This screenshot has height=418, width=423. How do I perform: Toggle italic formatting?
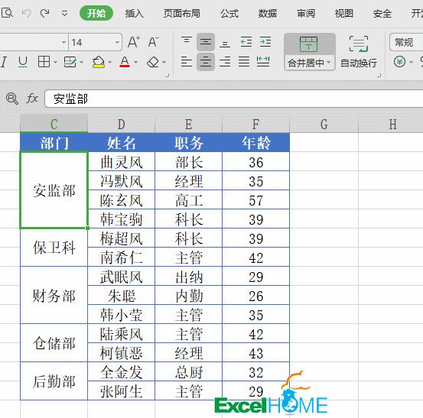click(4, 62)
